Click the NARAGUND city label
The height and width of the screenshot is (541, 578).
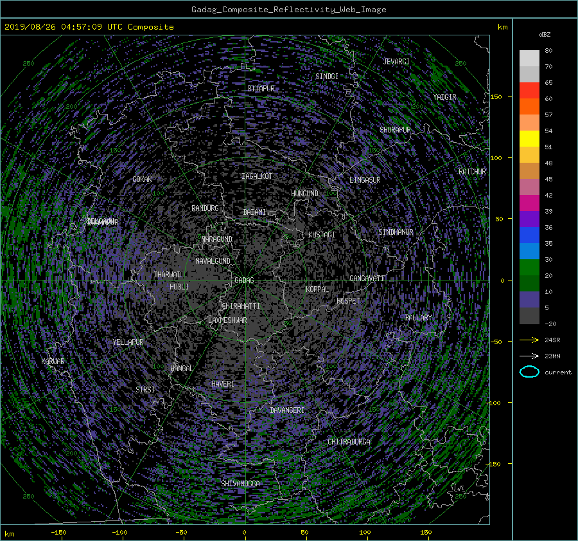pos(217,239)
